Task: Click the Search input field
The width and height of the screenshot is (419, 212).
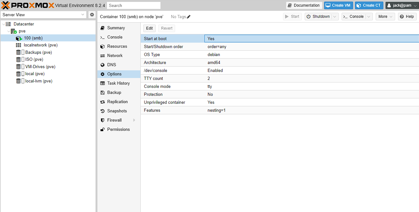Action: click(134, 5)
